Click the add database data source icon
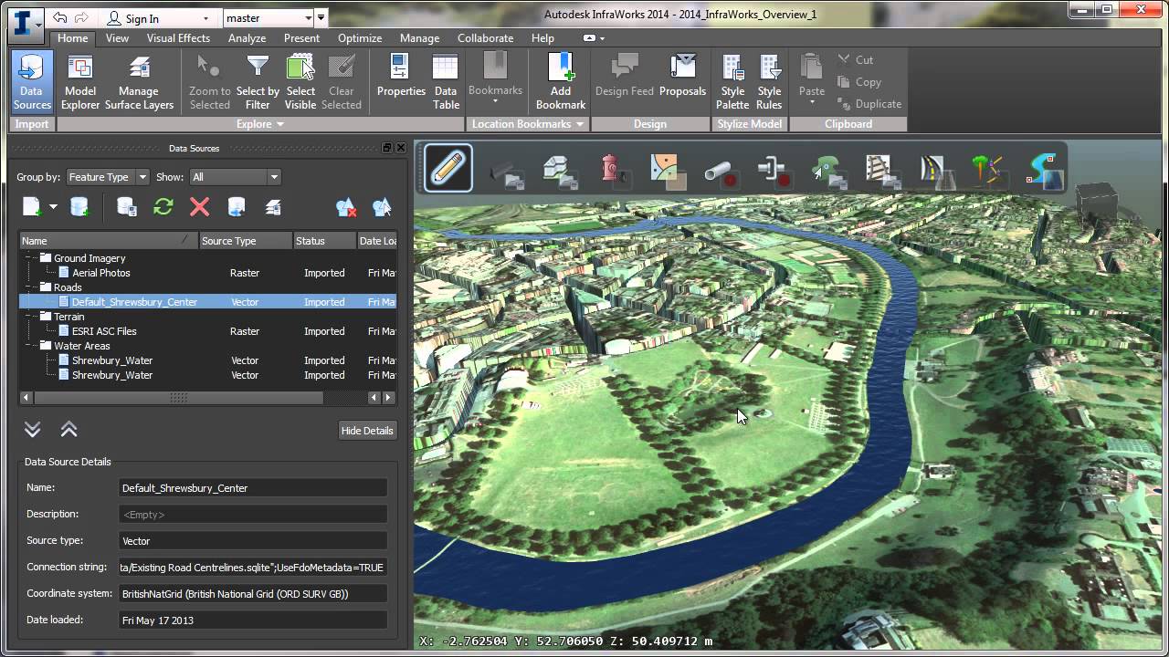 (80, 207)
